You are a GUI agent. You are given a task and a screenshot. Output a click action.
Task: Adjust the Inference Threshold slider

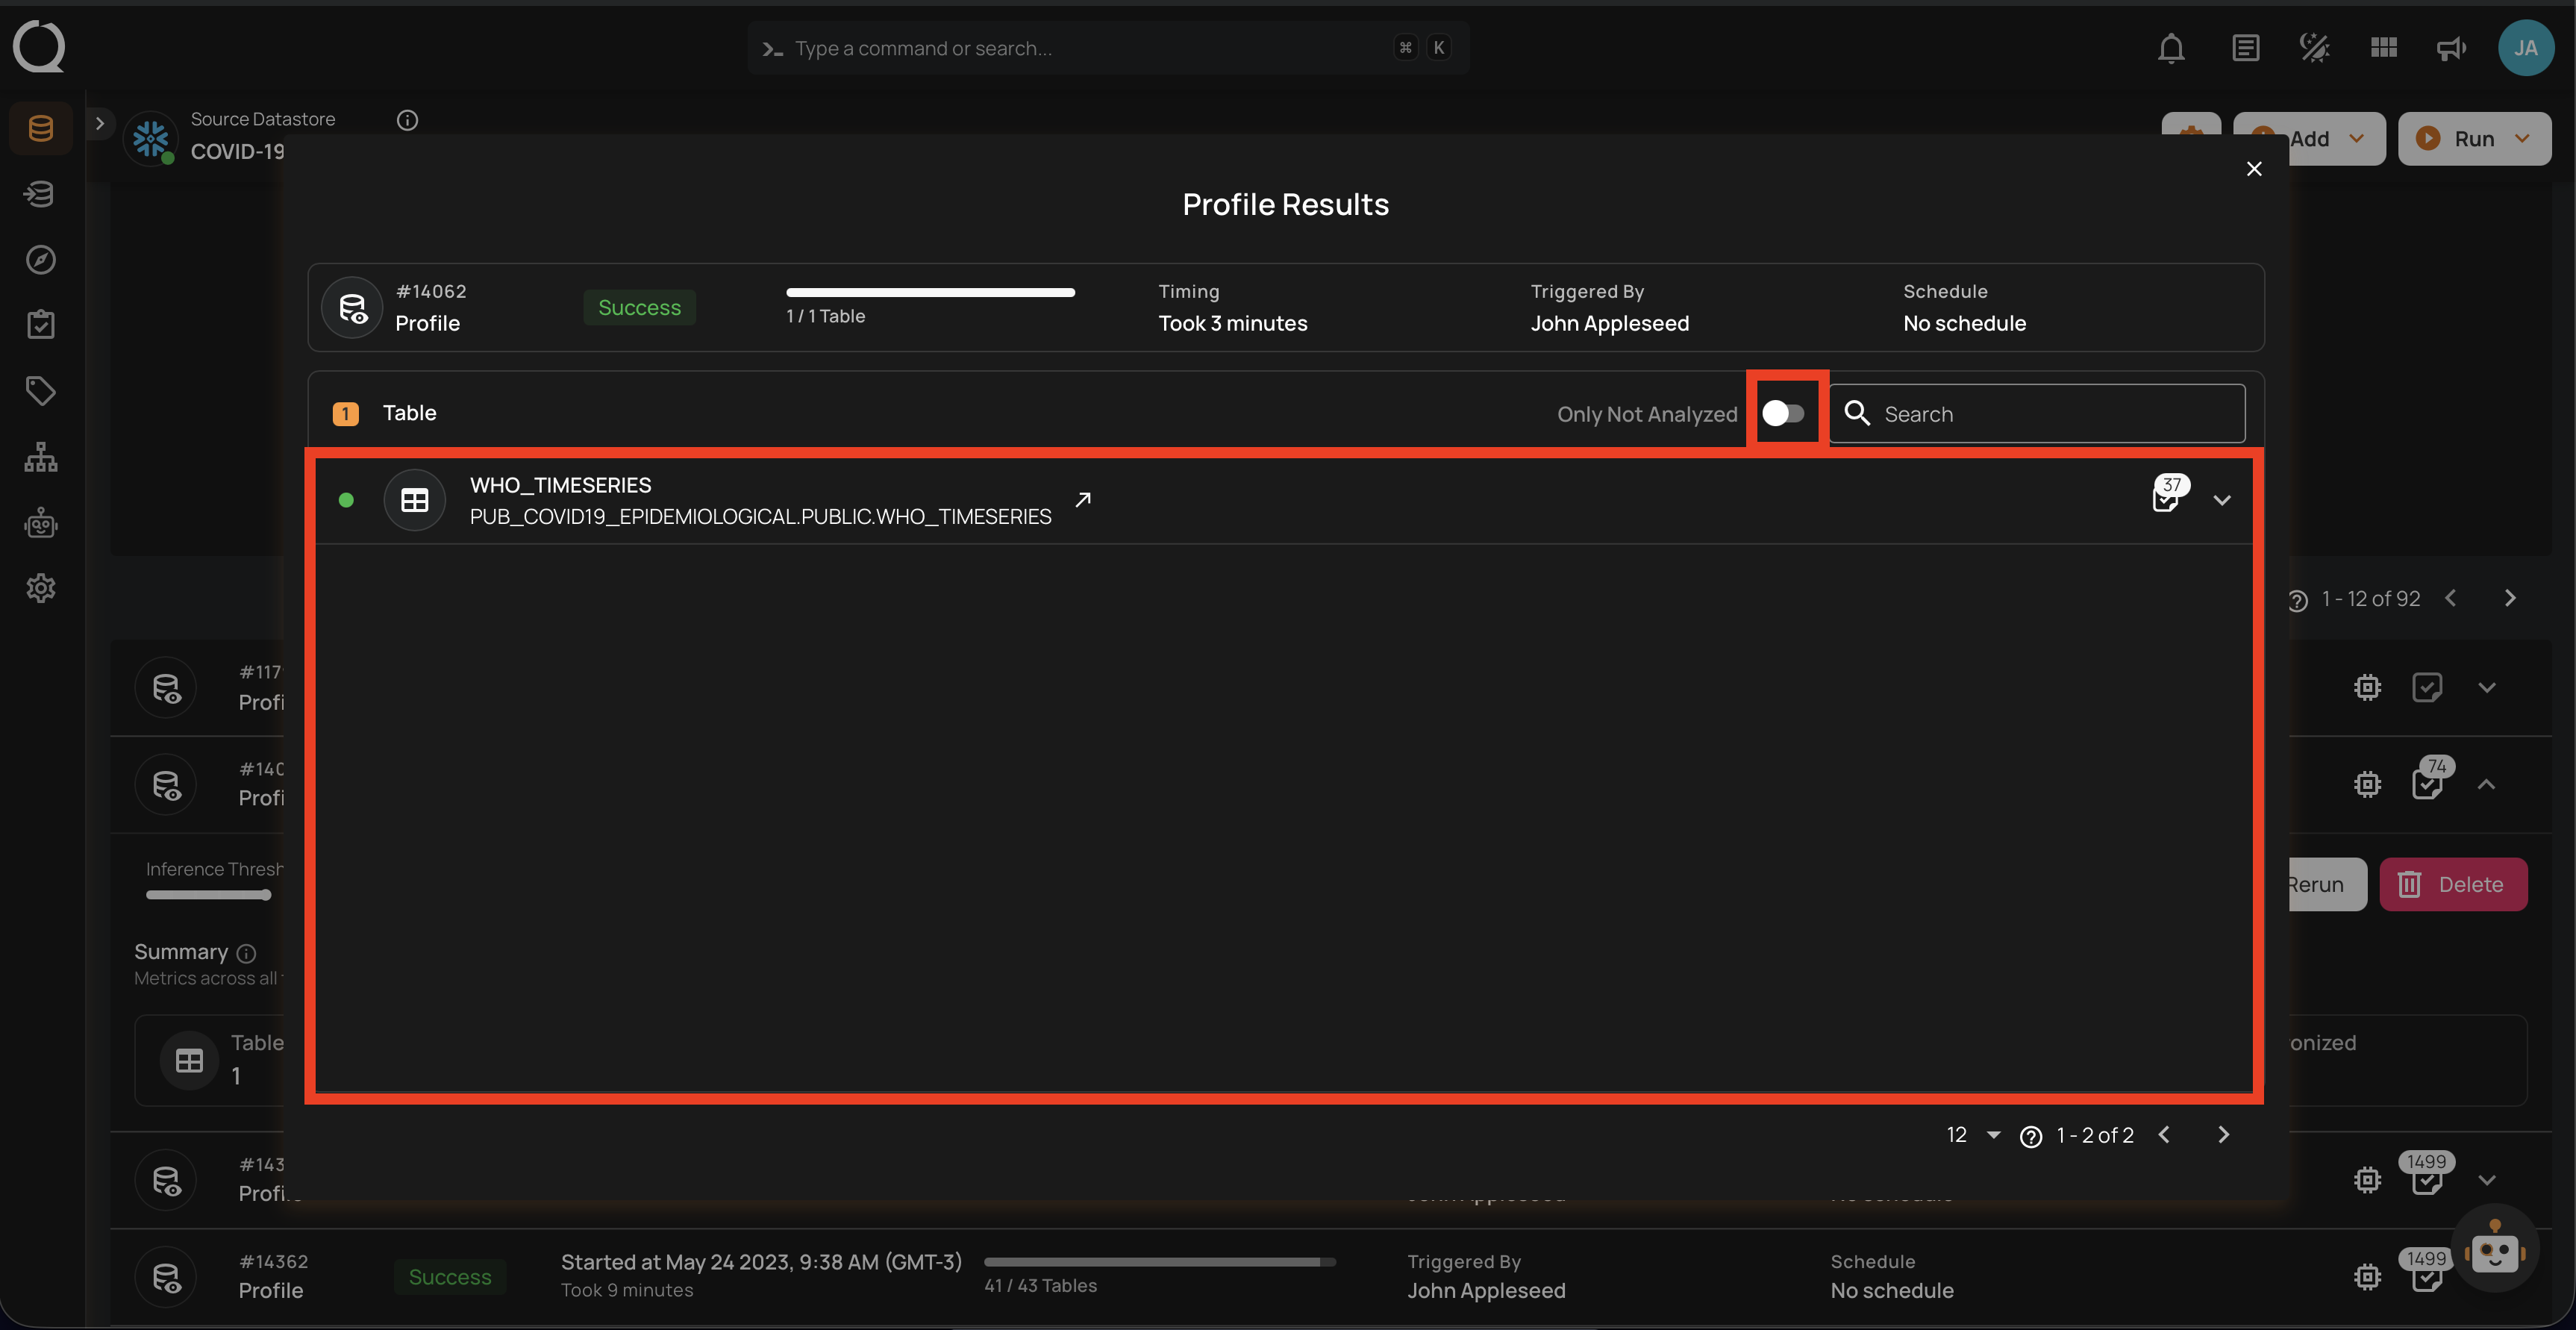208,896
